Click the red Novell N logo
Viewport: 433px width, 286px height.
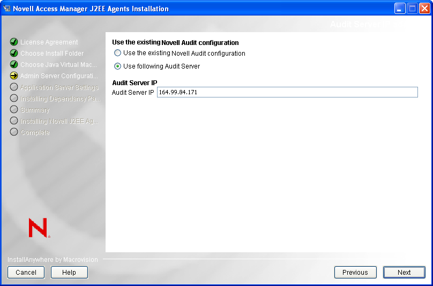39,228
